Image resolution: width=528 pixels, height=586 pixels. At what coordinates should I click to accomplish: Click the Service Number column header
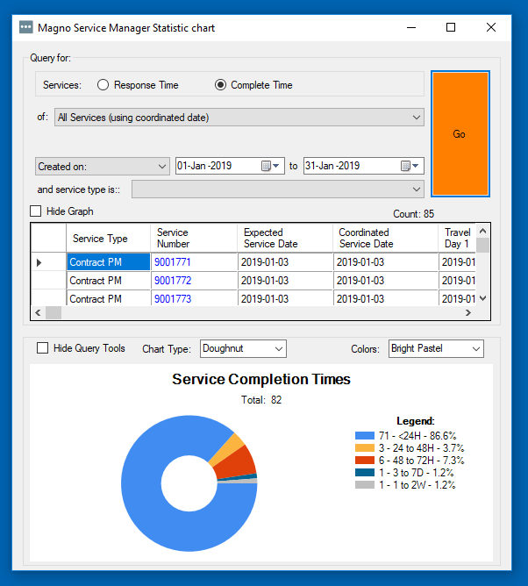(194, 238)
